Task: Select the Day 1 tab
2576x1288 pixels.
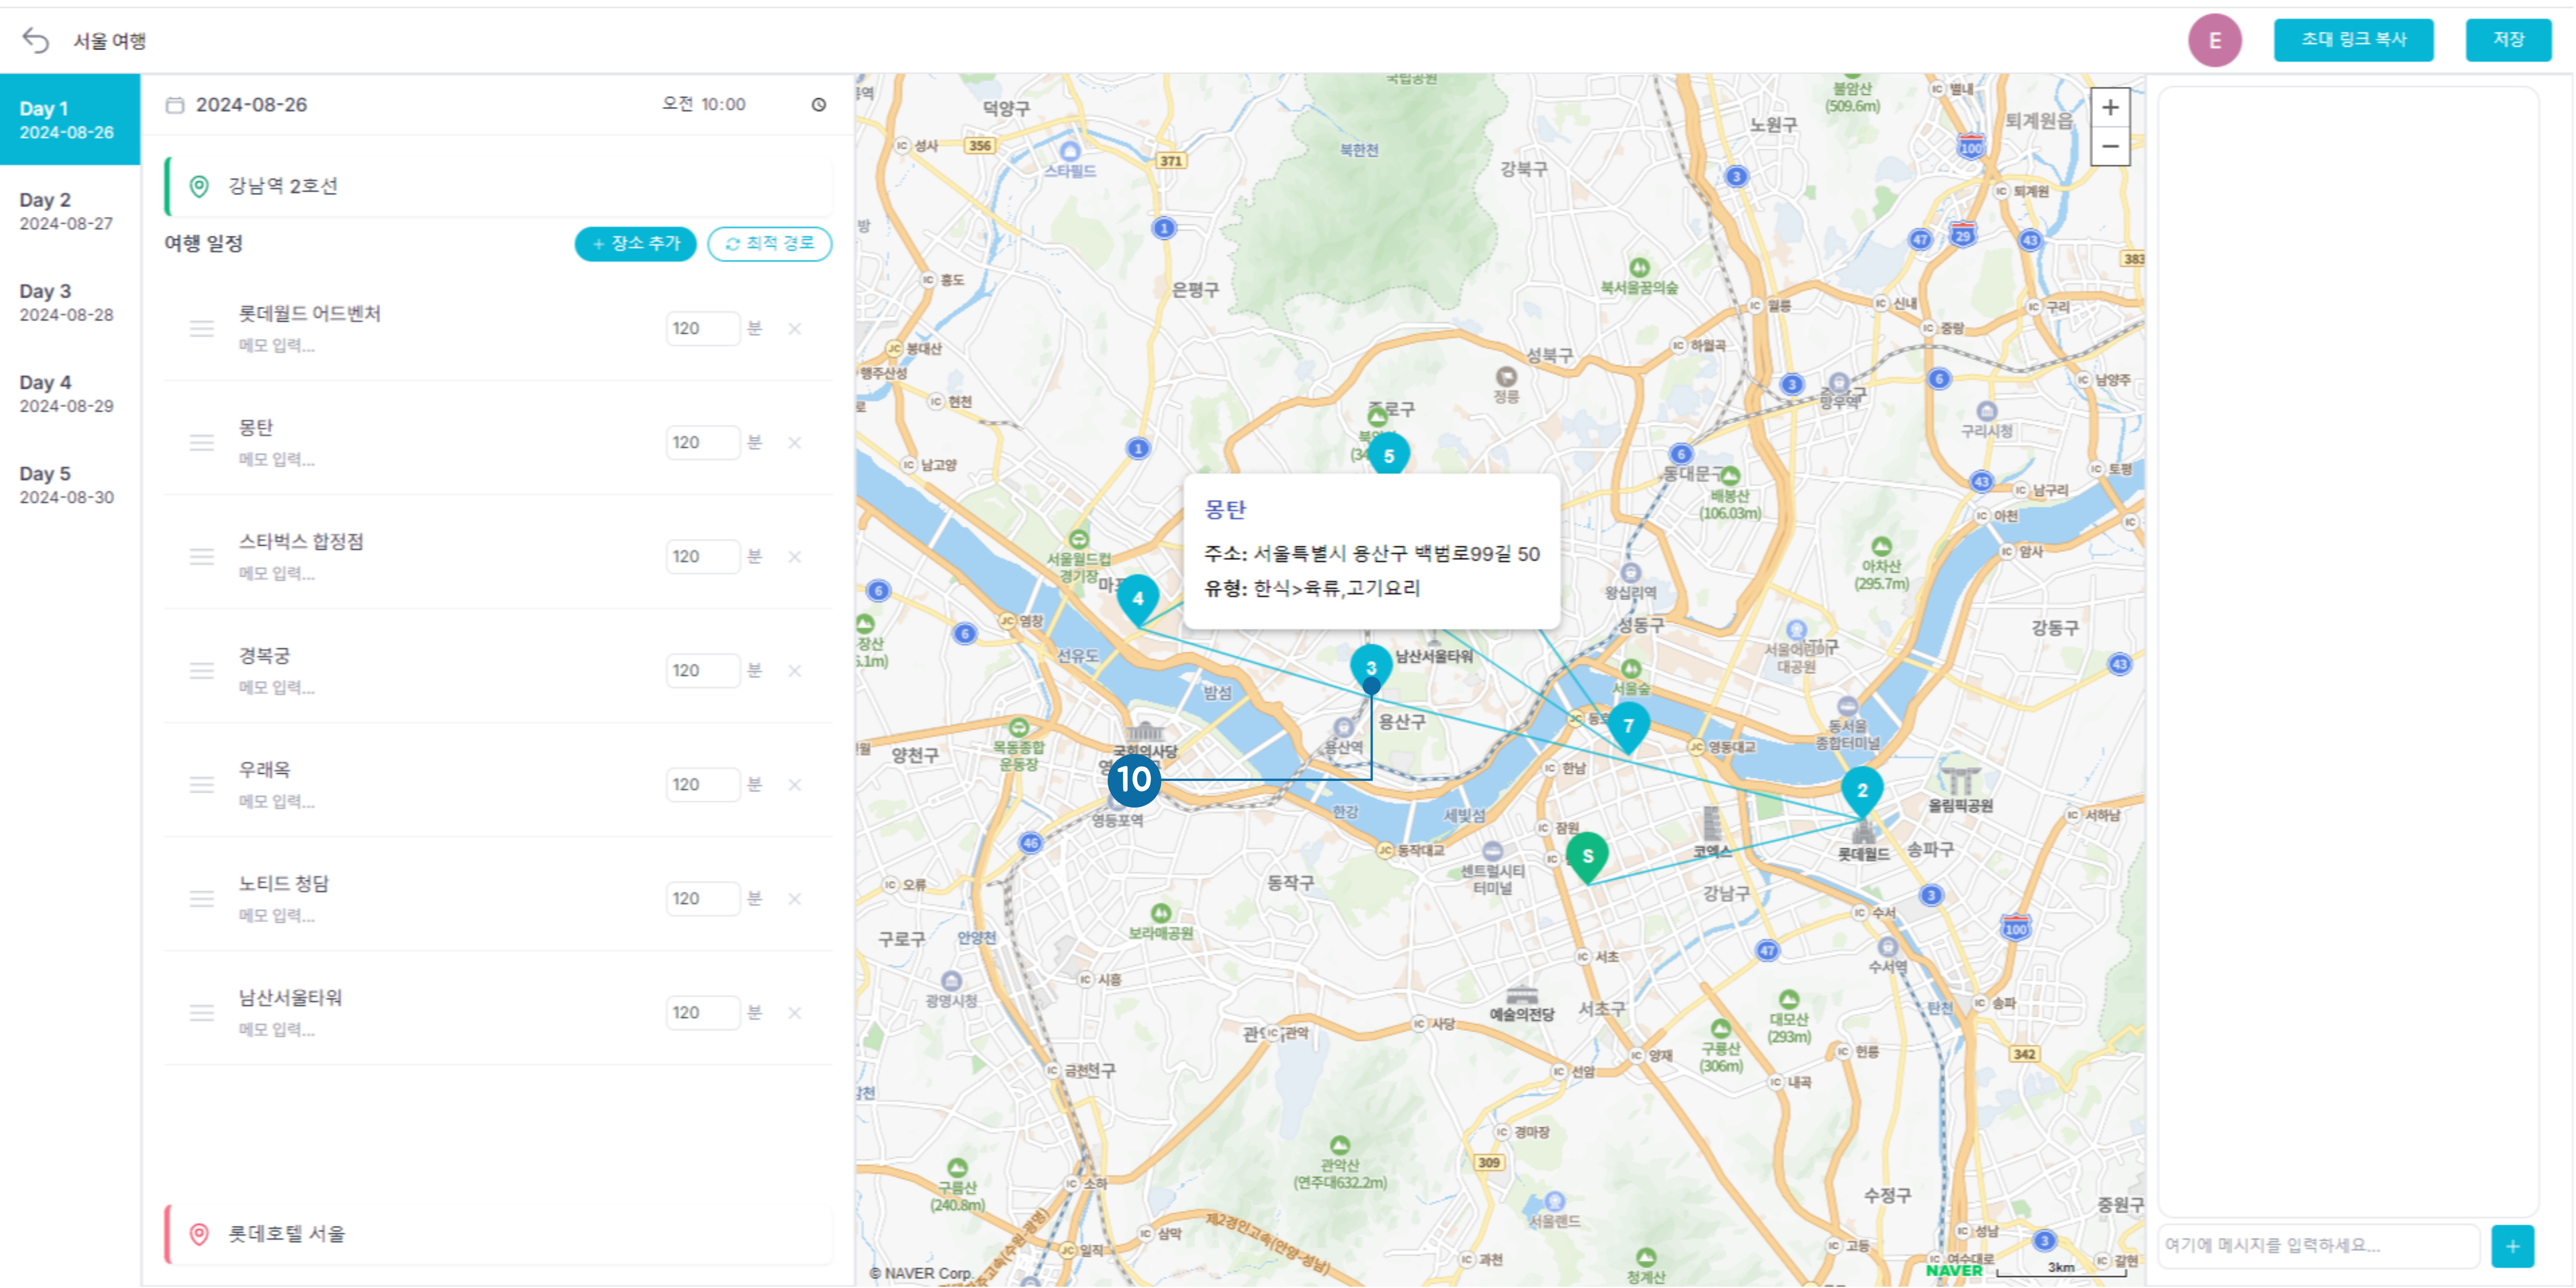Action: coord(70,119)
